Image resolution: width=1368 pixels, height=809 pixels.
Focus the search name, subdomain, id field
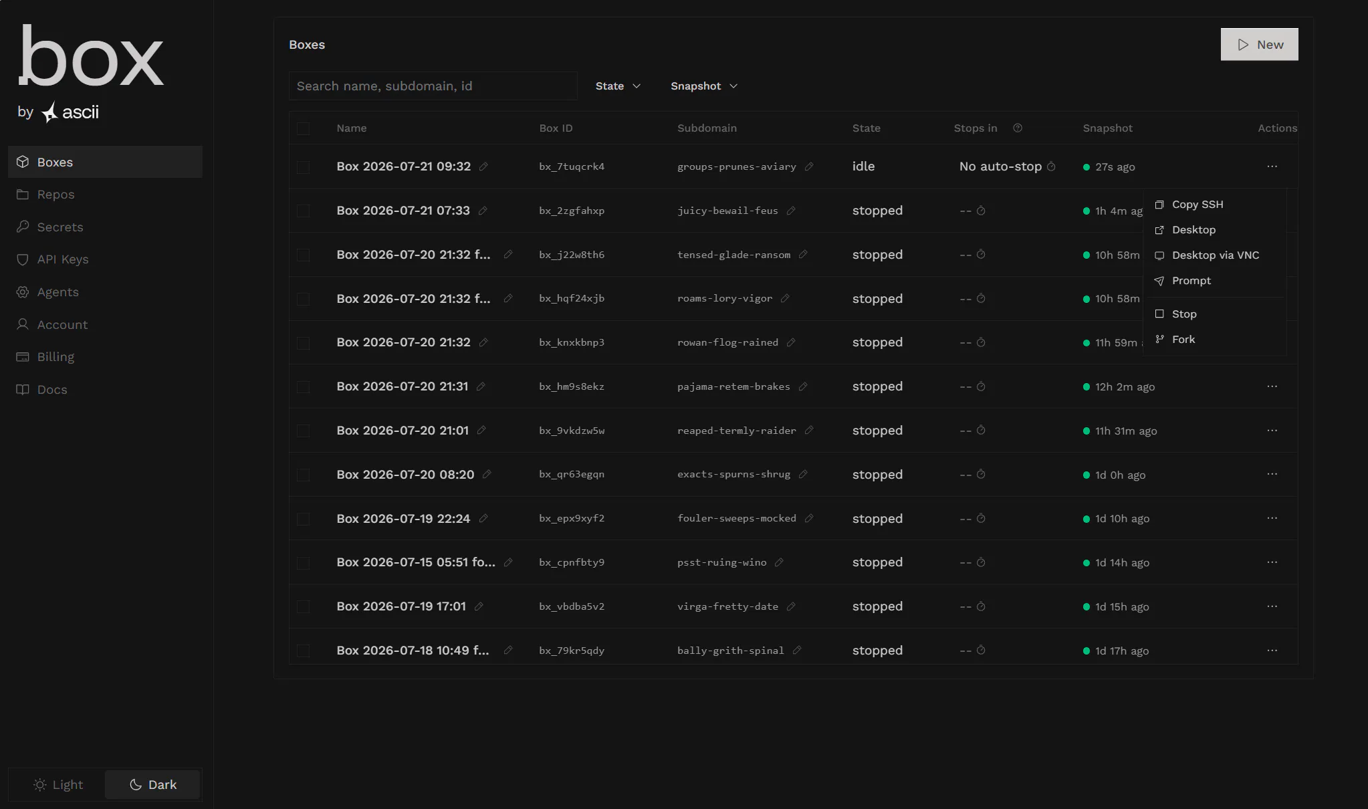(433, 86)
